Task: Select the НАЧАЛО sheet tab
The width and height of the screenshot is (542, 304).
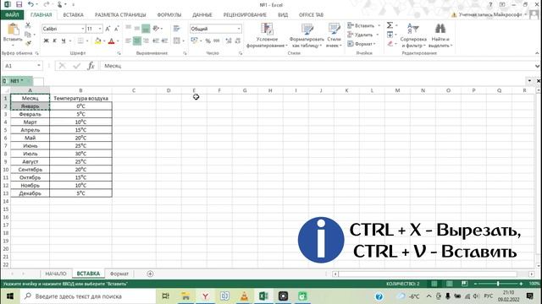Action: point(56,274)
